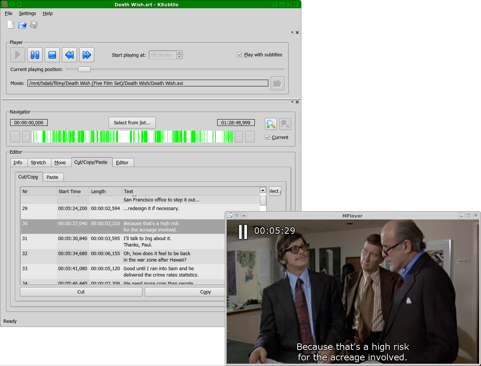Select subtitle row 29 '...redesign it if necessary.'
Viewport: 481px width, 366px height.
click(140, 212)
